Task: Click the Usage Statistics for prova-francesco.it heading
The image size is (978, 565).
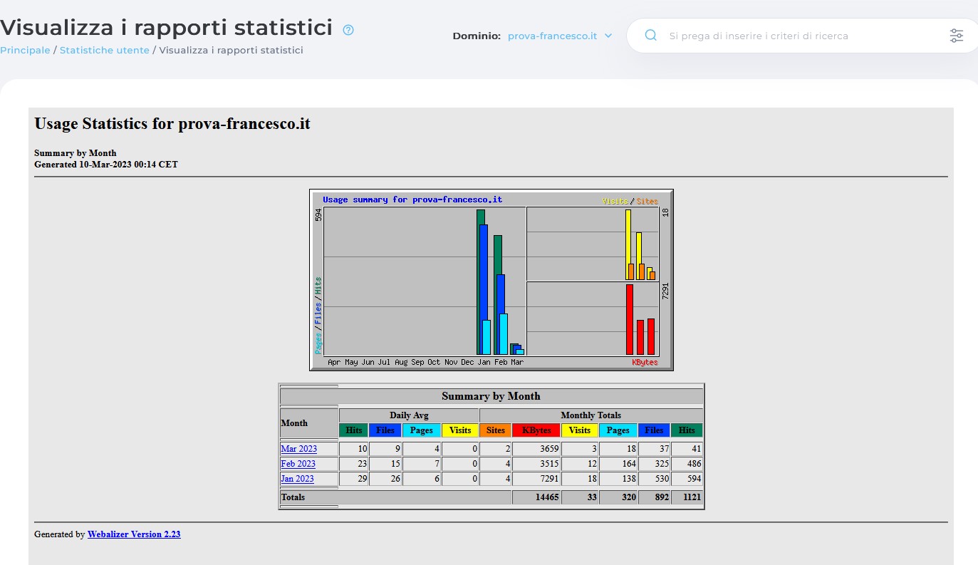Action: 172,123
